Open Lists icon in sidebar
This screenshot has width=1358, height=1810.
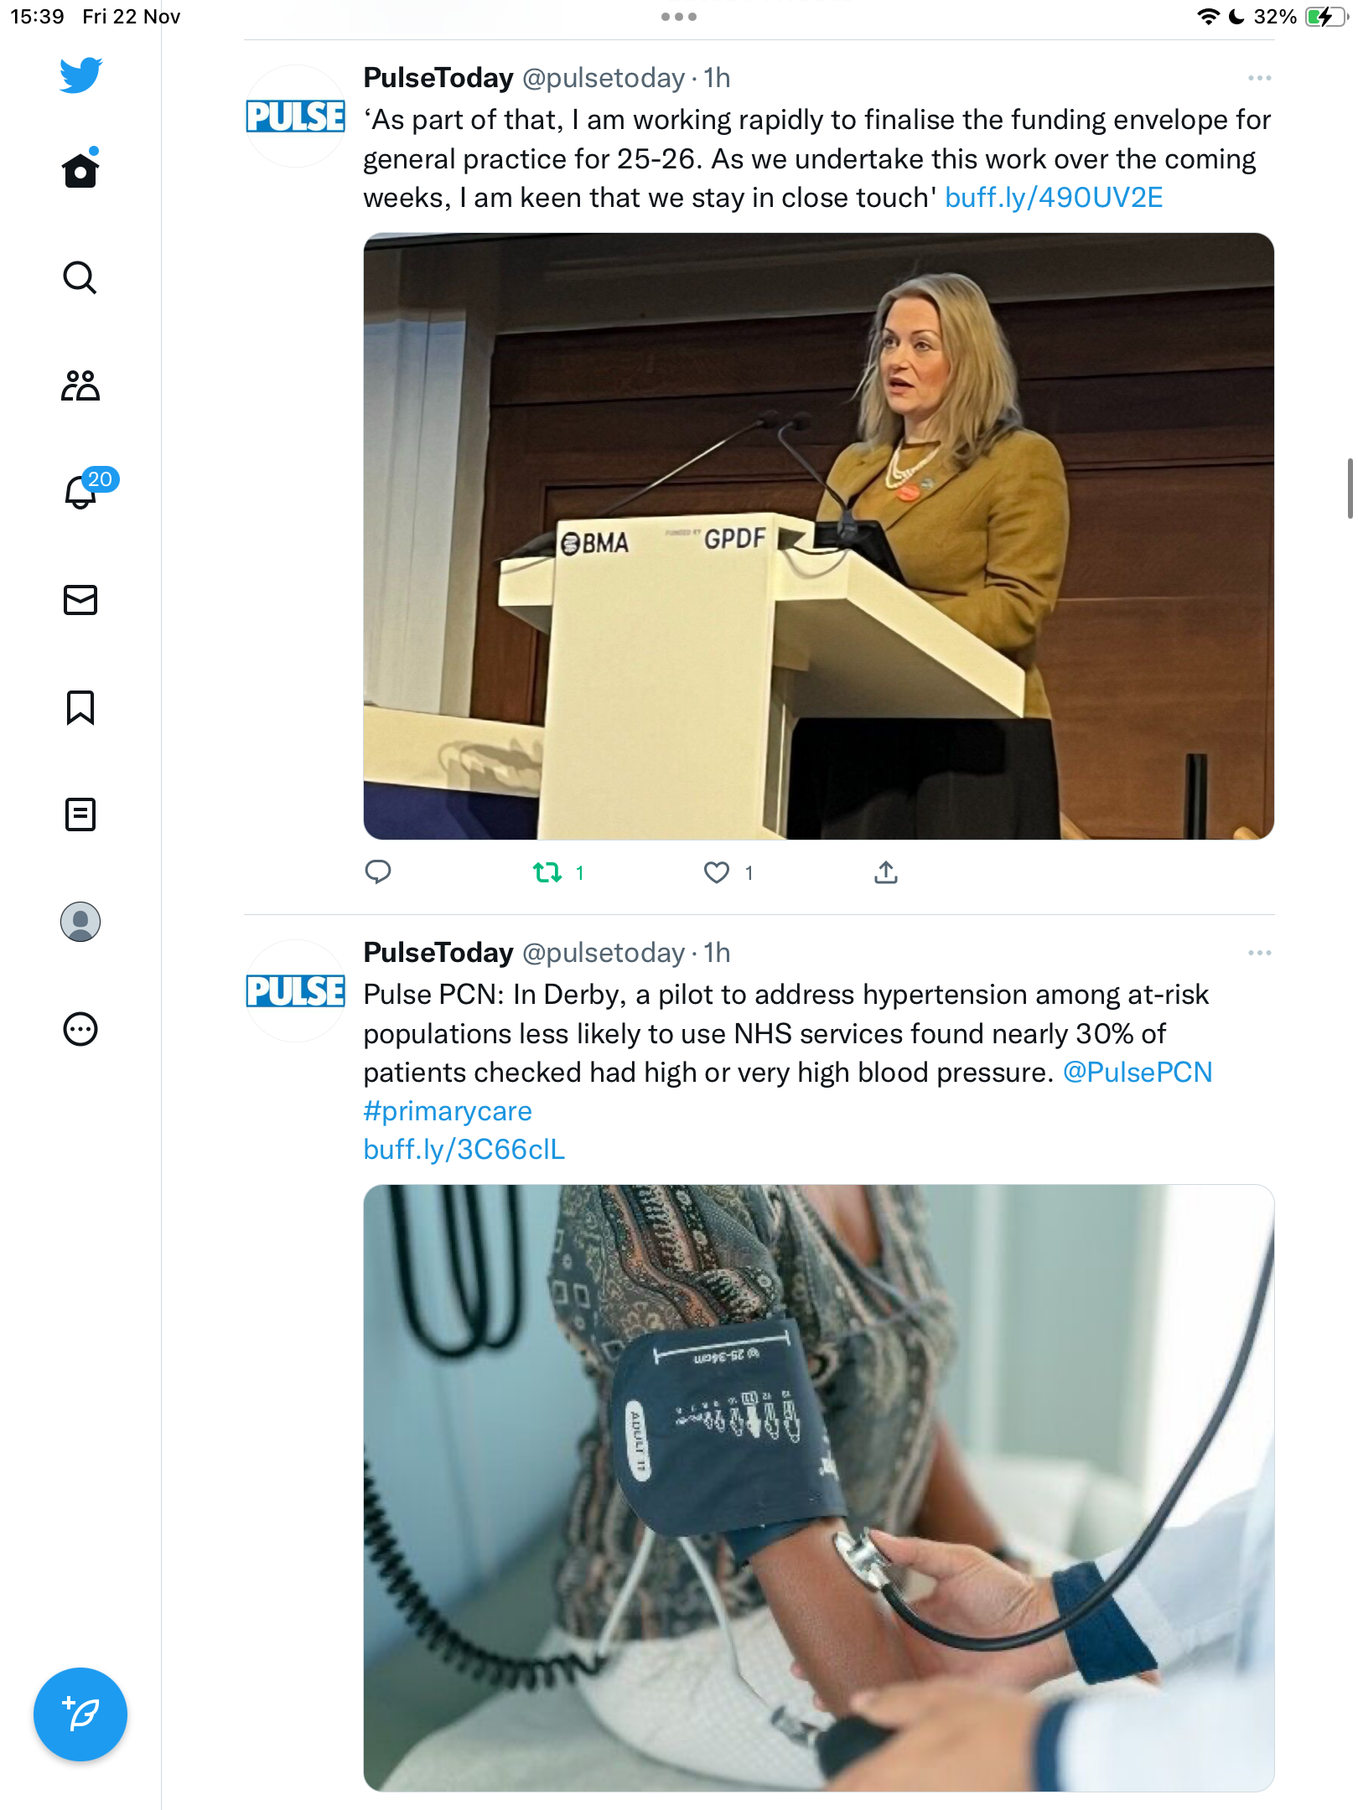click(x=80, y=814)
